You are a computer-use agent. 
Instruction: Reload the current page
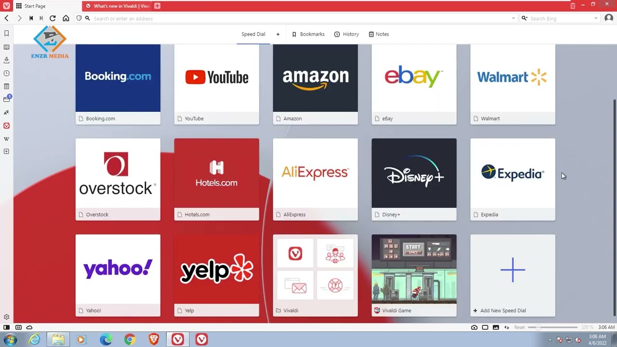53,18
